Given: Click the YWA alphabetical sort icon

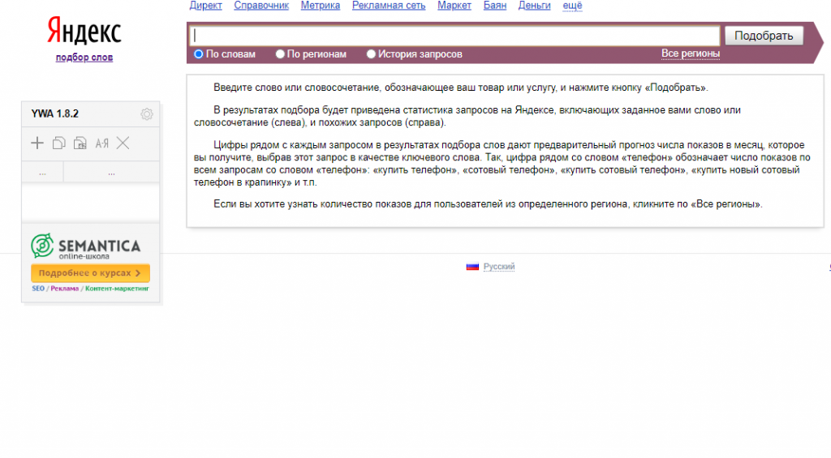Looking at the screenshot, I should (101, 143).
